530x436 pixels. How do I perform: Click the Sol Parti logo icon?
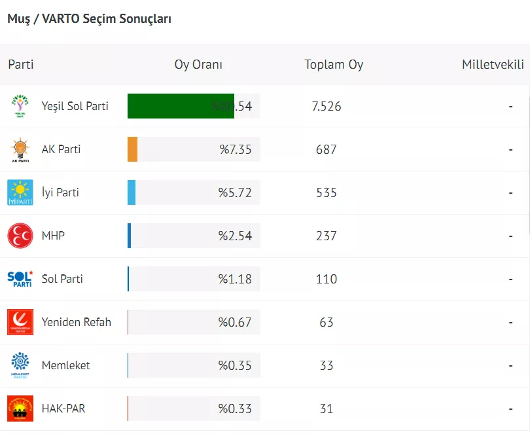[x=20, y=279]
